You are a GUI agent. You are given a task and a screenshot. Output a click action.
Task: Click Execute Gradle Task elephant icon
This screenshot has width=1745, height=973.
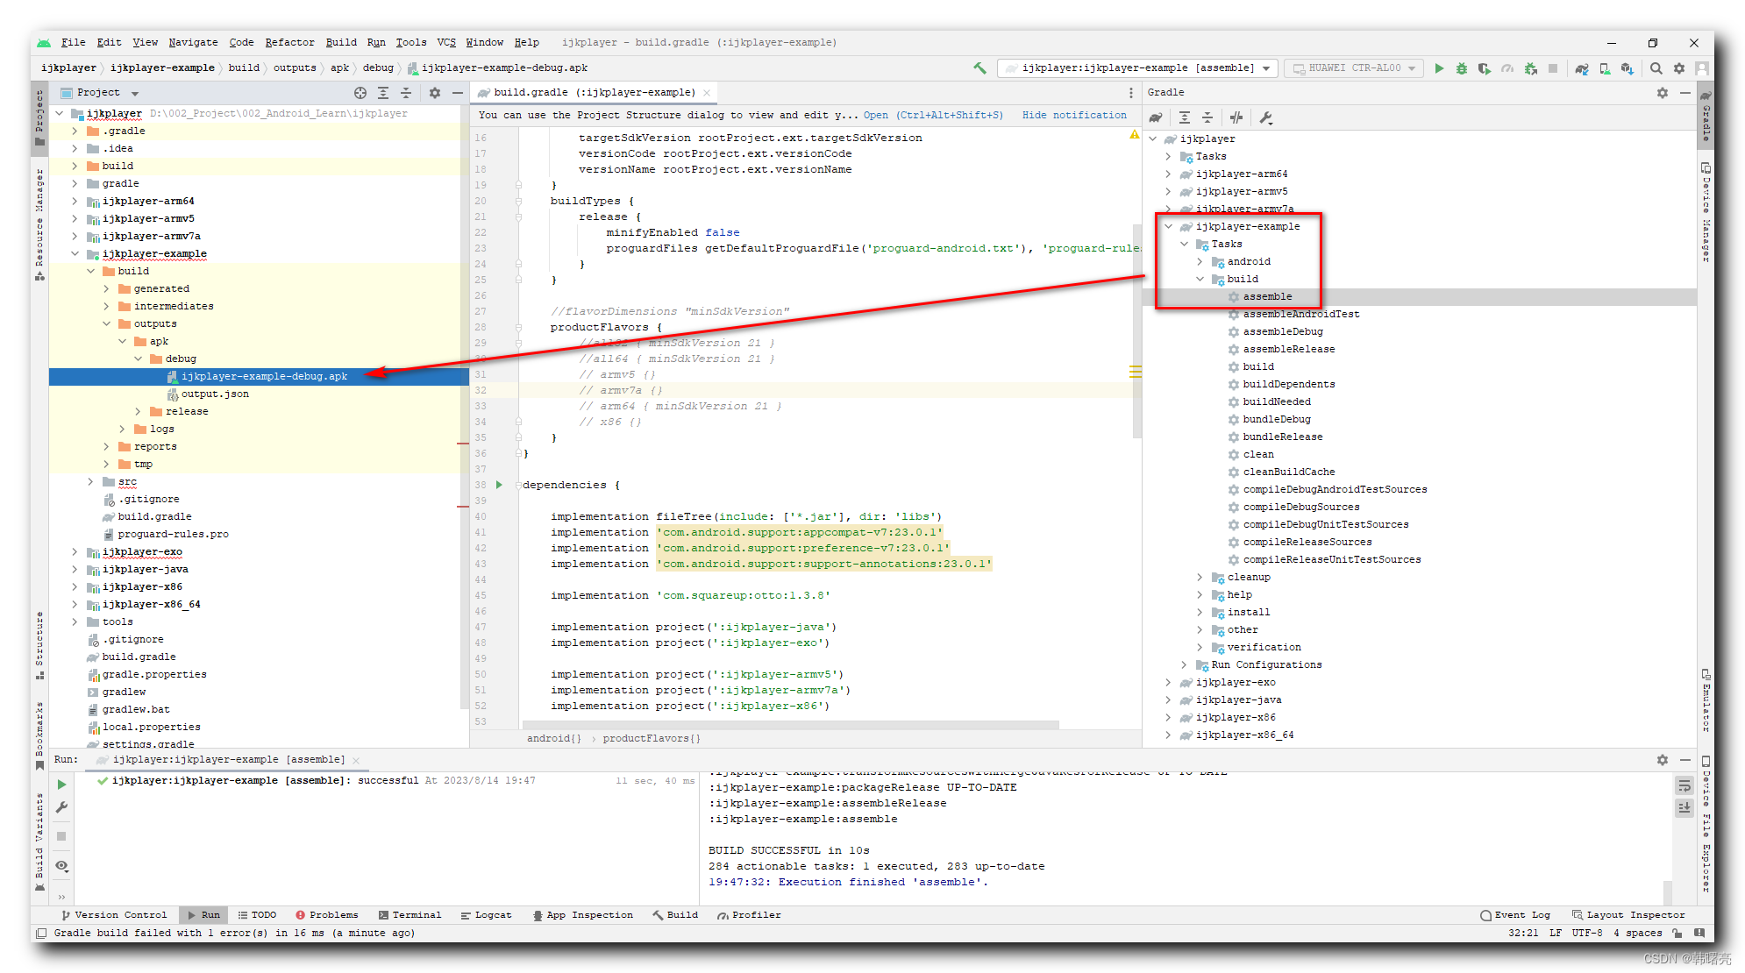tap(1156, 117)
